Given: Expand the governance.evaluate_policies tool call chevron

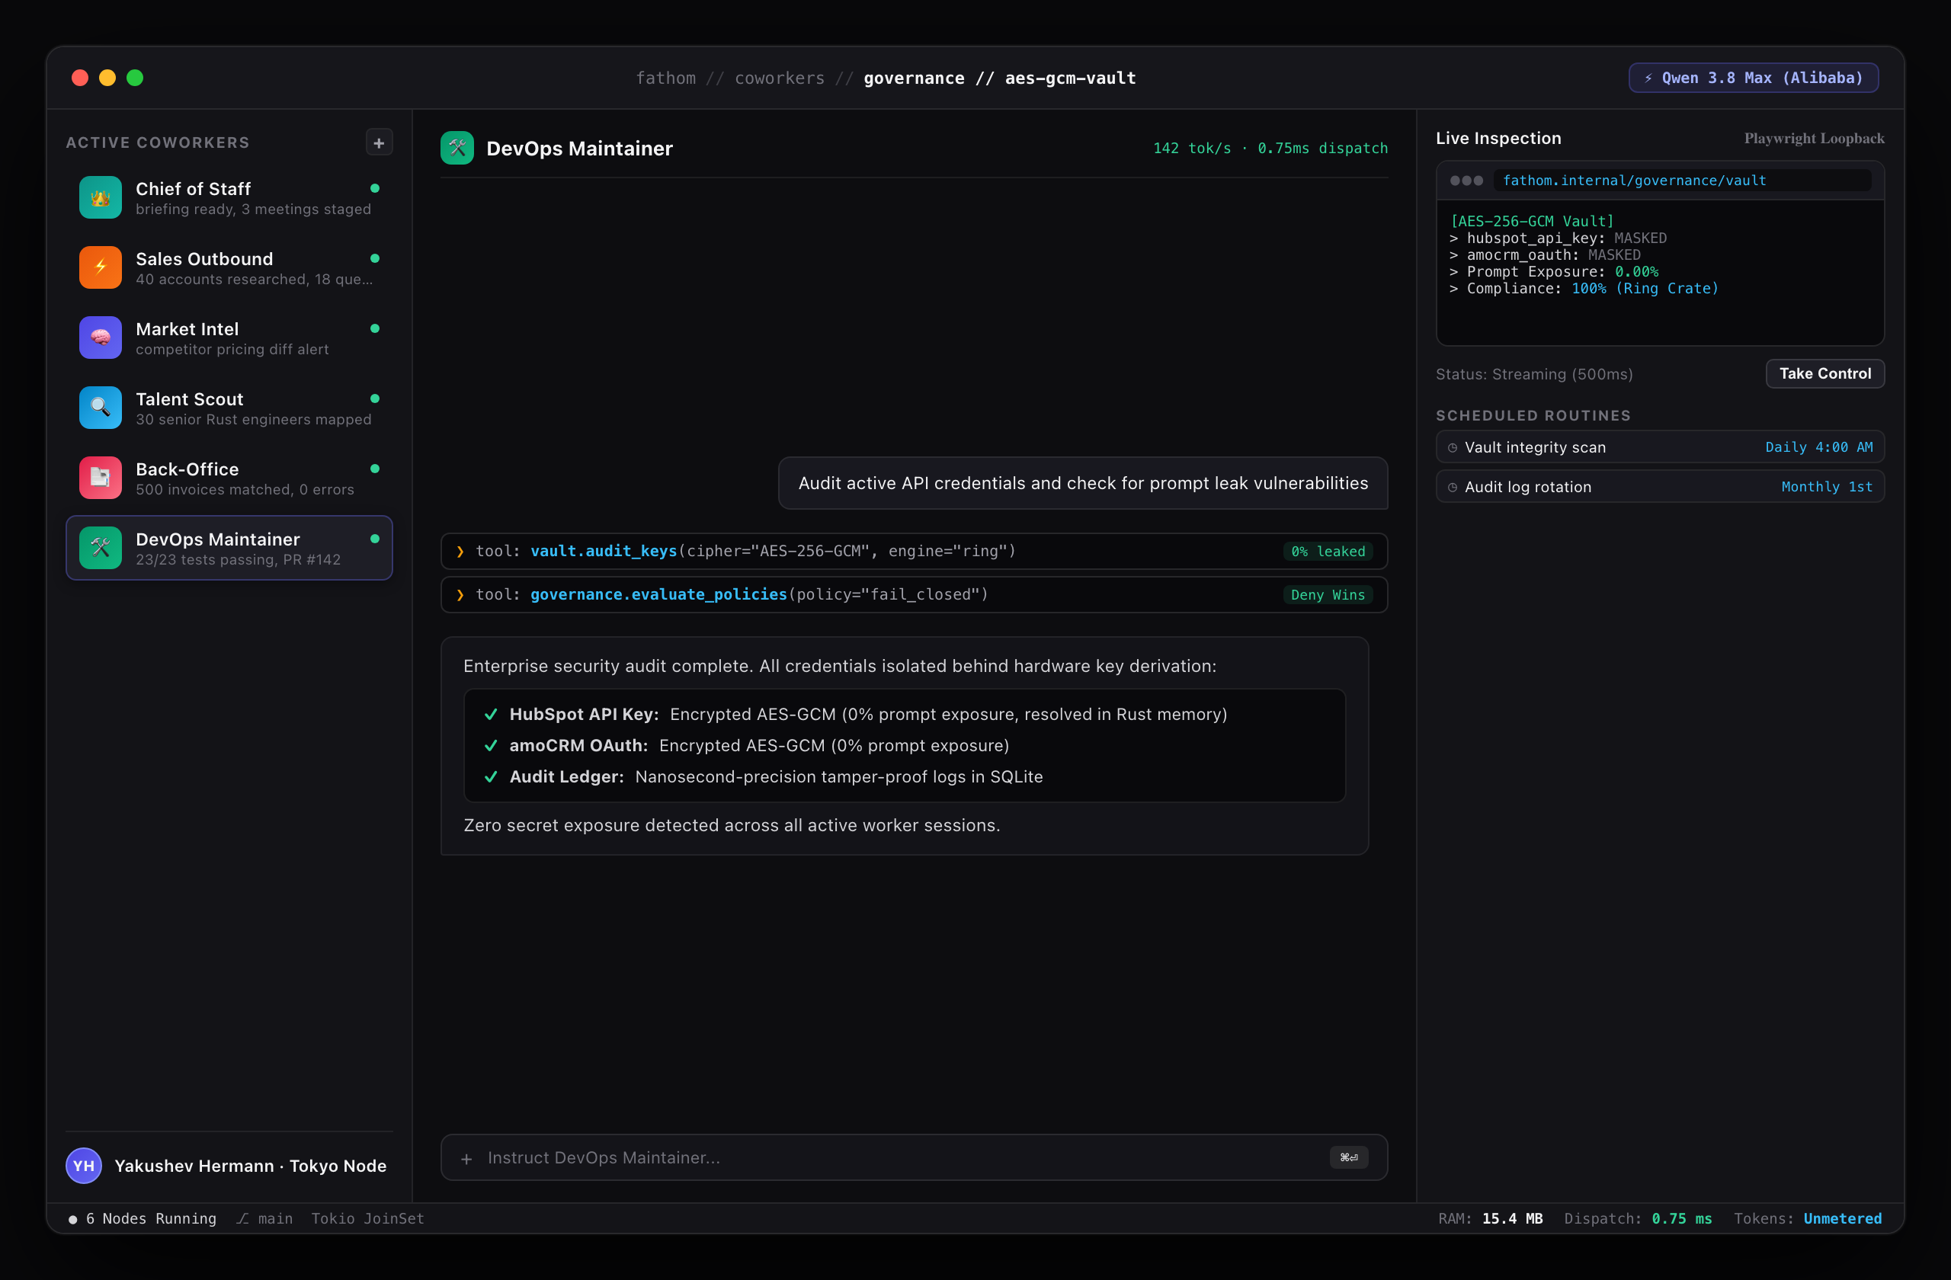Looking at the screenshot, I should (460, 595).
